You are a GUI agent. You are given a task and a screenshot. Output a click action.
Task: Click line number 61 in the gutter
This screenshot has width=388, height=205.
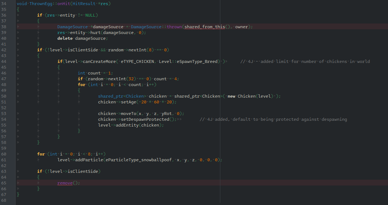pyautogui.click(x=4, y=160)
